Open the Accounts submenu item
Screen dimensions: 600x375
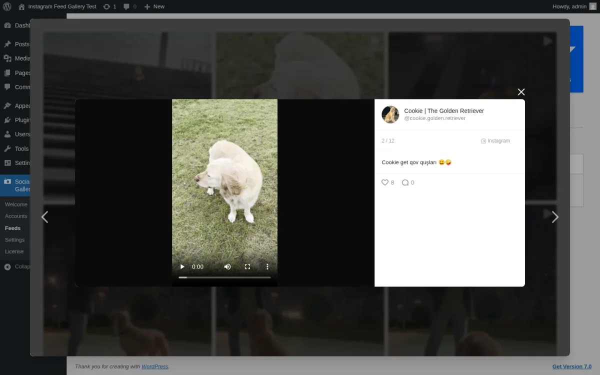[x=16, y=216]
